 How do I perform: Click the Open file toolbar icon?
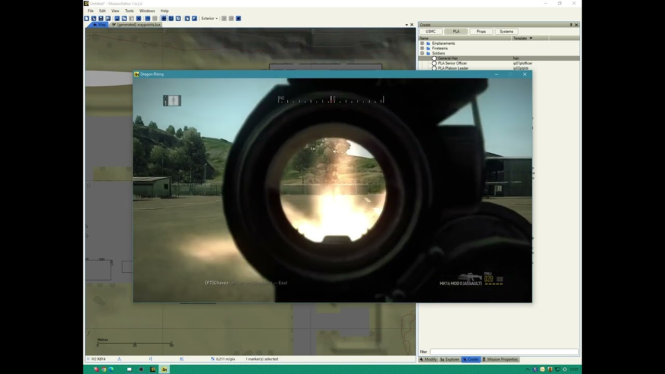tap(94, 18)
